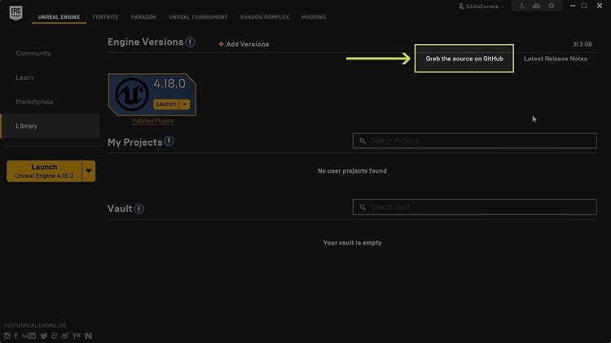The width and height of the screenshot is (611, 343).
Task: Open Unreal Engine Instagram page
Action: (7, 336)
